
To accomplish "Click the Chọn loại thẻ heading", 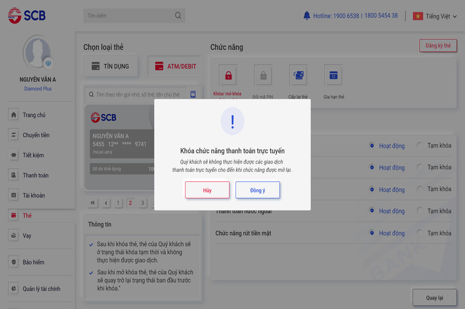I will [103, 47].
